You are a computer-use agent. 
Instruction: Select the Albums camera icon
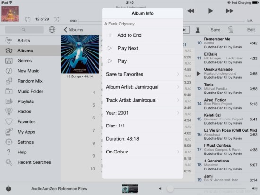(x=9, y=51)
